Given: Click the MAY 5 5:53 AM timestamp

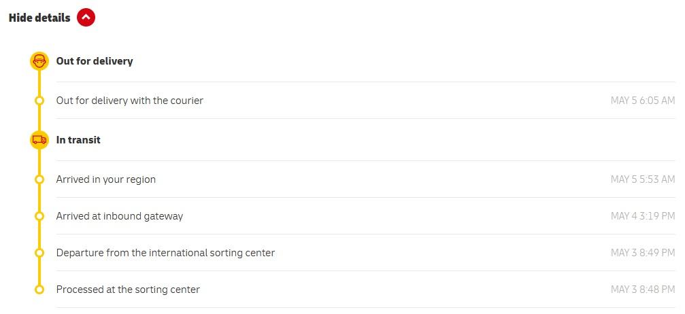Looking at the screenshot, I should (x=642, y=179).
